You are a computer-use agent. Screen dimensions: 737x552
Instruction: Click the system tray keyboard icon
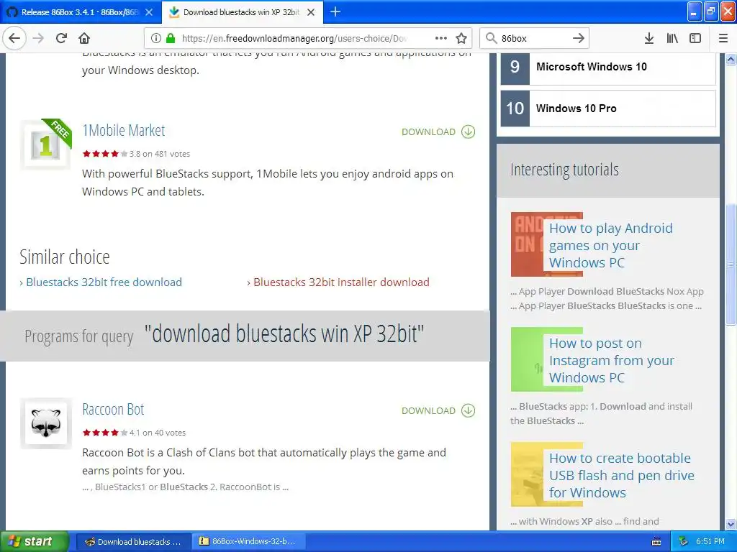[x=656, y=542]
